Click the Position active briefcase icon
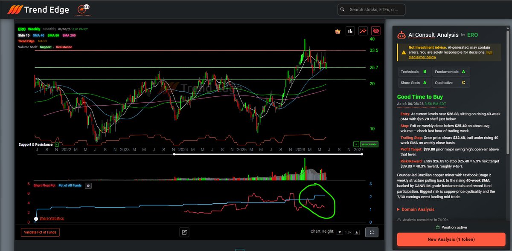The height and width of the screenshot is (251, 512). (437, 228)
